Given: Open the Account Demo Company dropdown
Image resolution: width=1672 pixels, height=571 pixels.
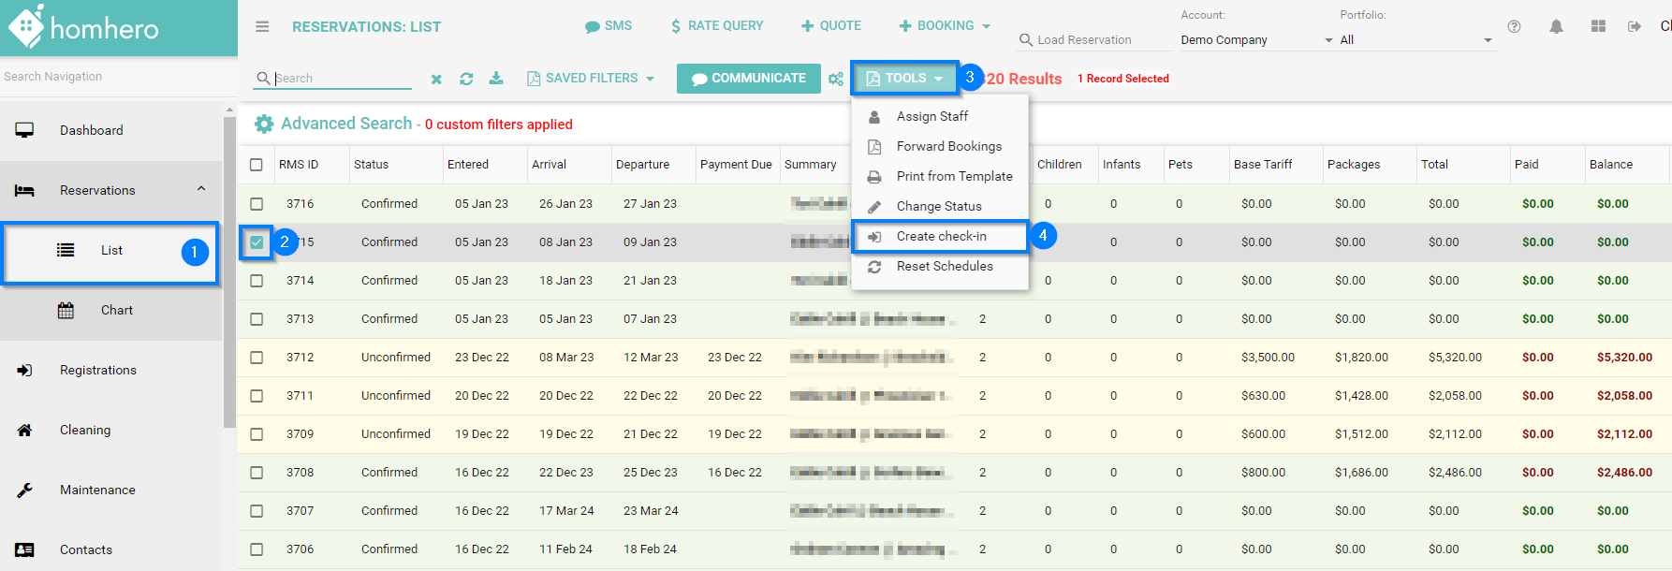Looking at the screenshot, I should point(1256,40).
